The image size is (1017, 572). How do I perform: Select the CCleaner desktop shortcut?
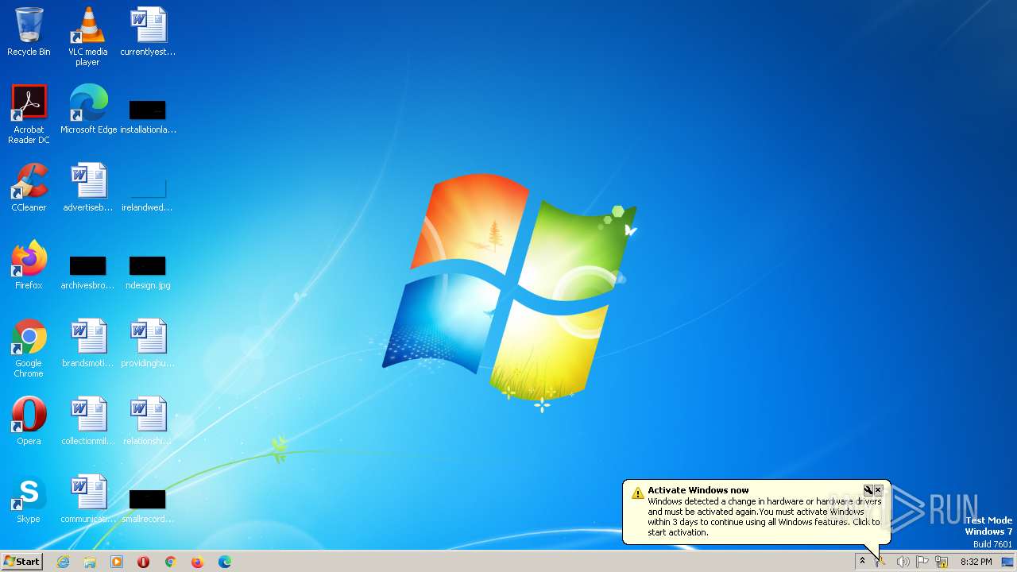pyautogui.click(x=29, y=187)
